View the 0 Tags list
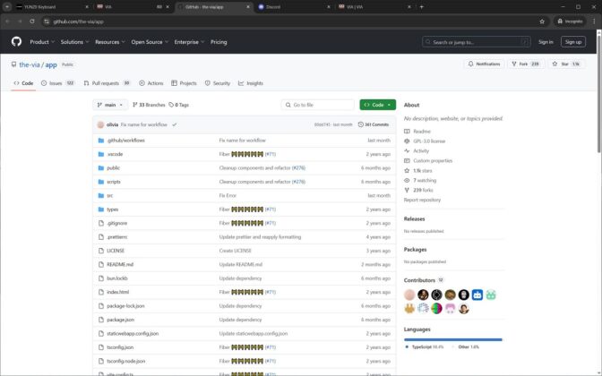 coord(179,105)
